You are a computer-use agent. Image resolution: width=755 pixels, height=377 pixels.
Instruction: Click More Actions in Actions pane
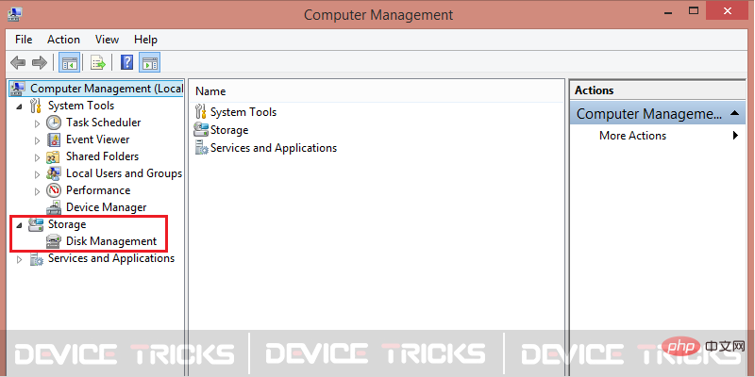(632, 136)
